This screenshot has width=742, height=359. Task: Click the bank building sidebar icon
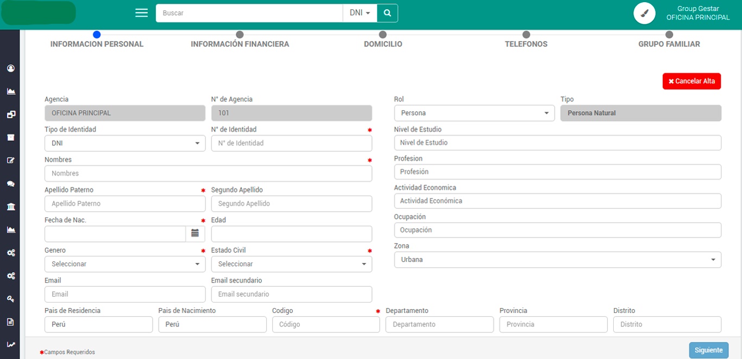pyautogui.click(x=10, y=207)
